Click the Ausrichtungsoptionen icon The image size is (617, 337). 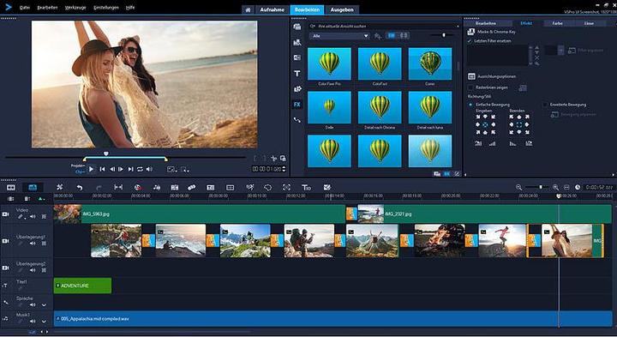click(x=471, y=76)
